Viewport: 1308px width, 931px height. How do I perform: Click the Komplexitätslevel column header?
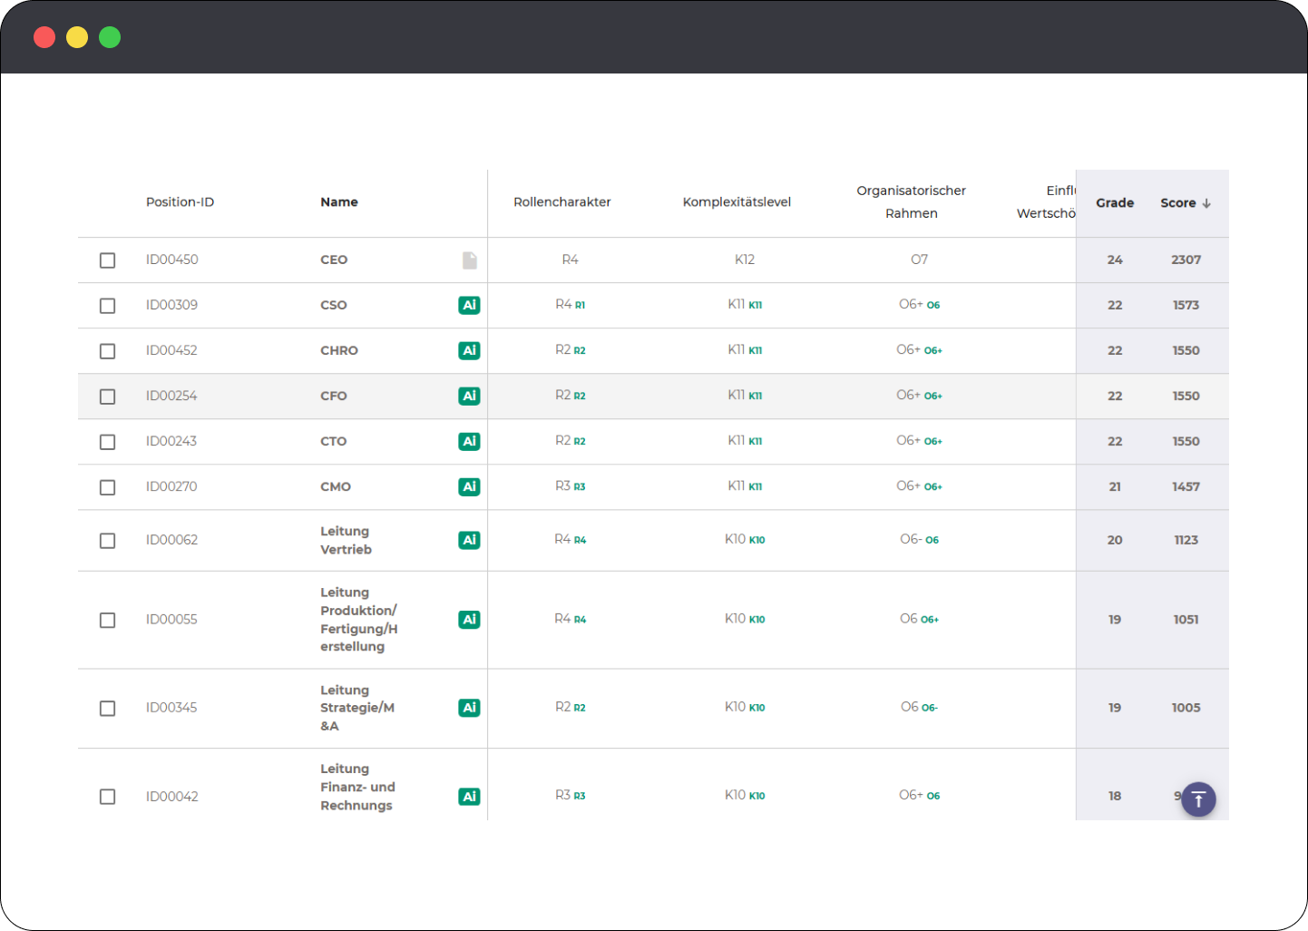[x=737, y=201]
